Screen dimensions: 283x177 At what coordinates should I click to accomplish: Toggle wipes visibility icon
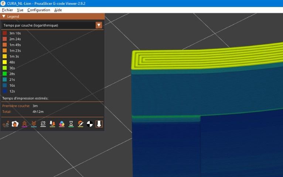15,124
